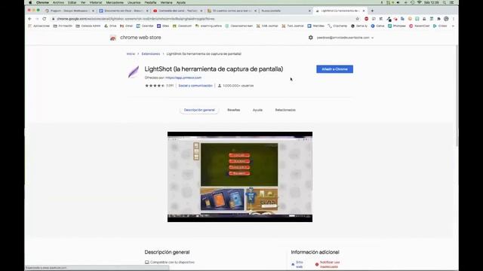Open Spotlight search magnifier in the menu bar
The image size is (483, 271).
[445, 2]
